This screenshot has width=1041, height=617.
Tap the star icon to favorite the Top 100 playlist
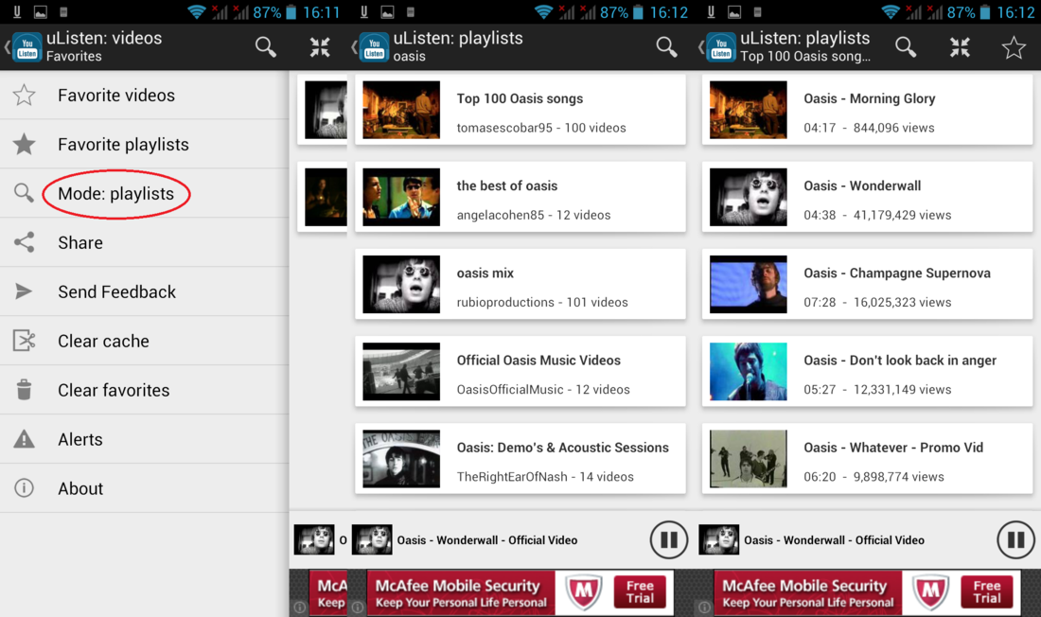click(1014, 47)
